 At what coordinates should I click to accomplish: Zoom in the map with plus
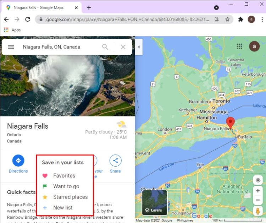coord(258,191)
